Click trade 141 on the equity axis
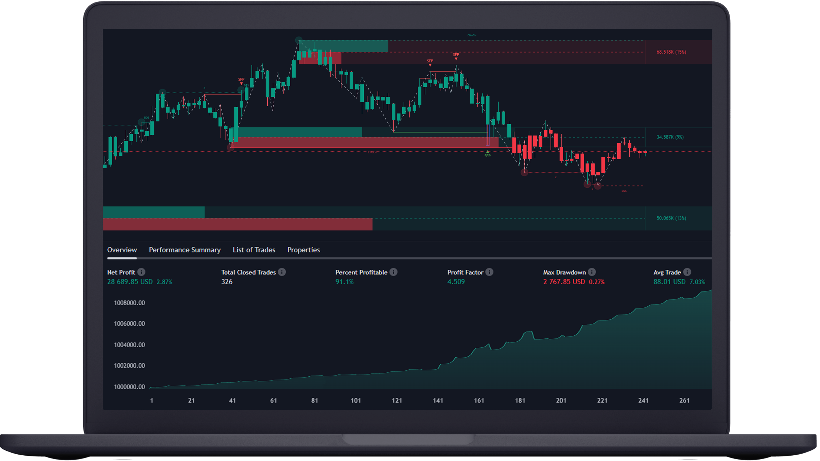Screen dimensions: 820x461 point(438,400)
